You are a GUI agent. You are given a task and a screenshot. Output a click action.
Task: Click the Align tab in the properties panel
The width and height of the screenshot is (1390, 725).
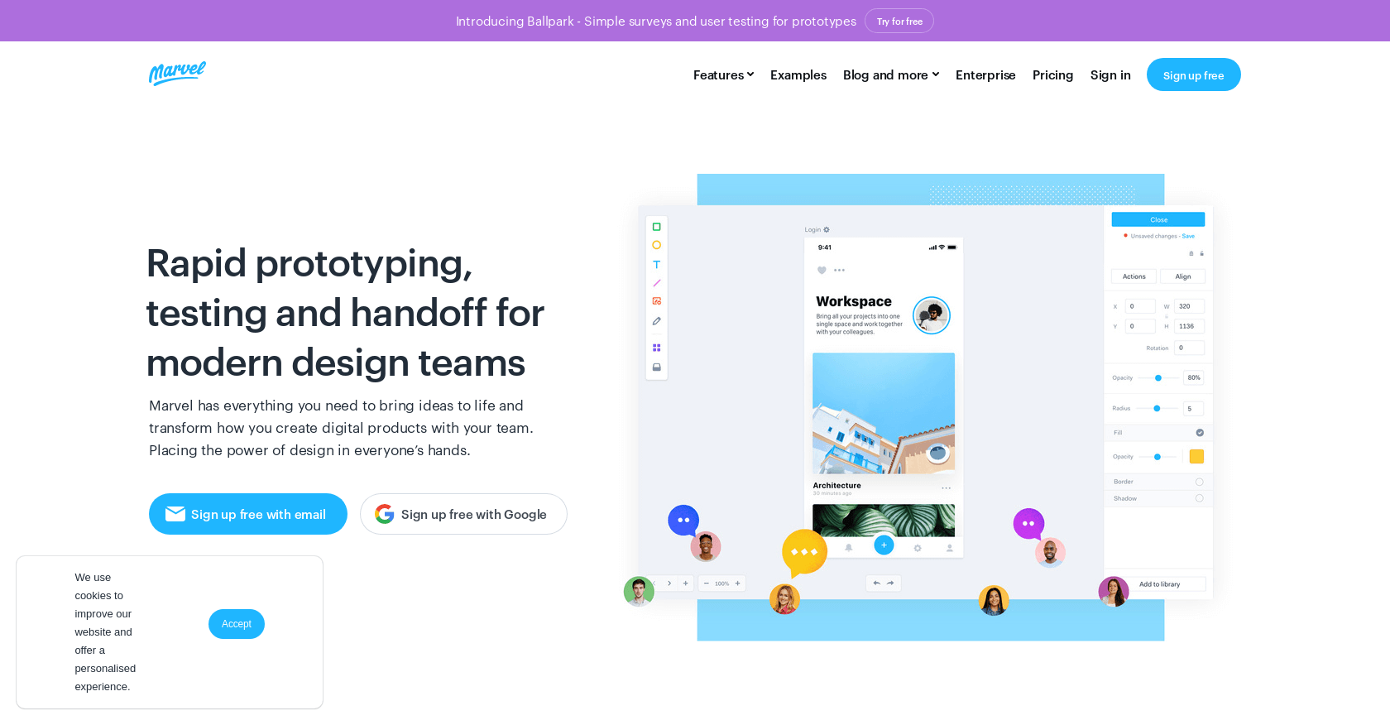pos(1183,276)
